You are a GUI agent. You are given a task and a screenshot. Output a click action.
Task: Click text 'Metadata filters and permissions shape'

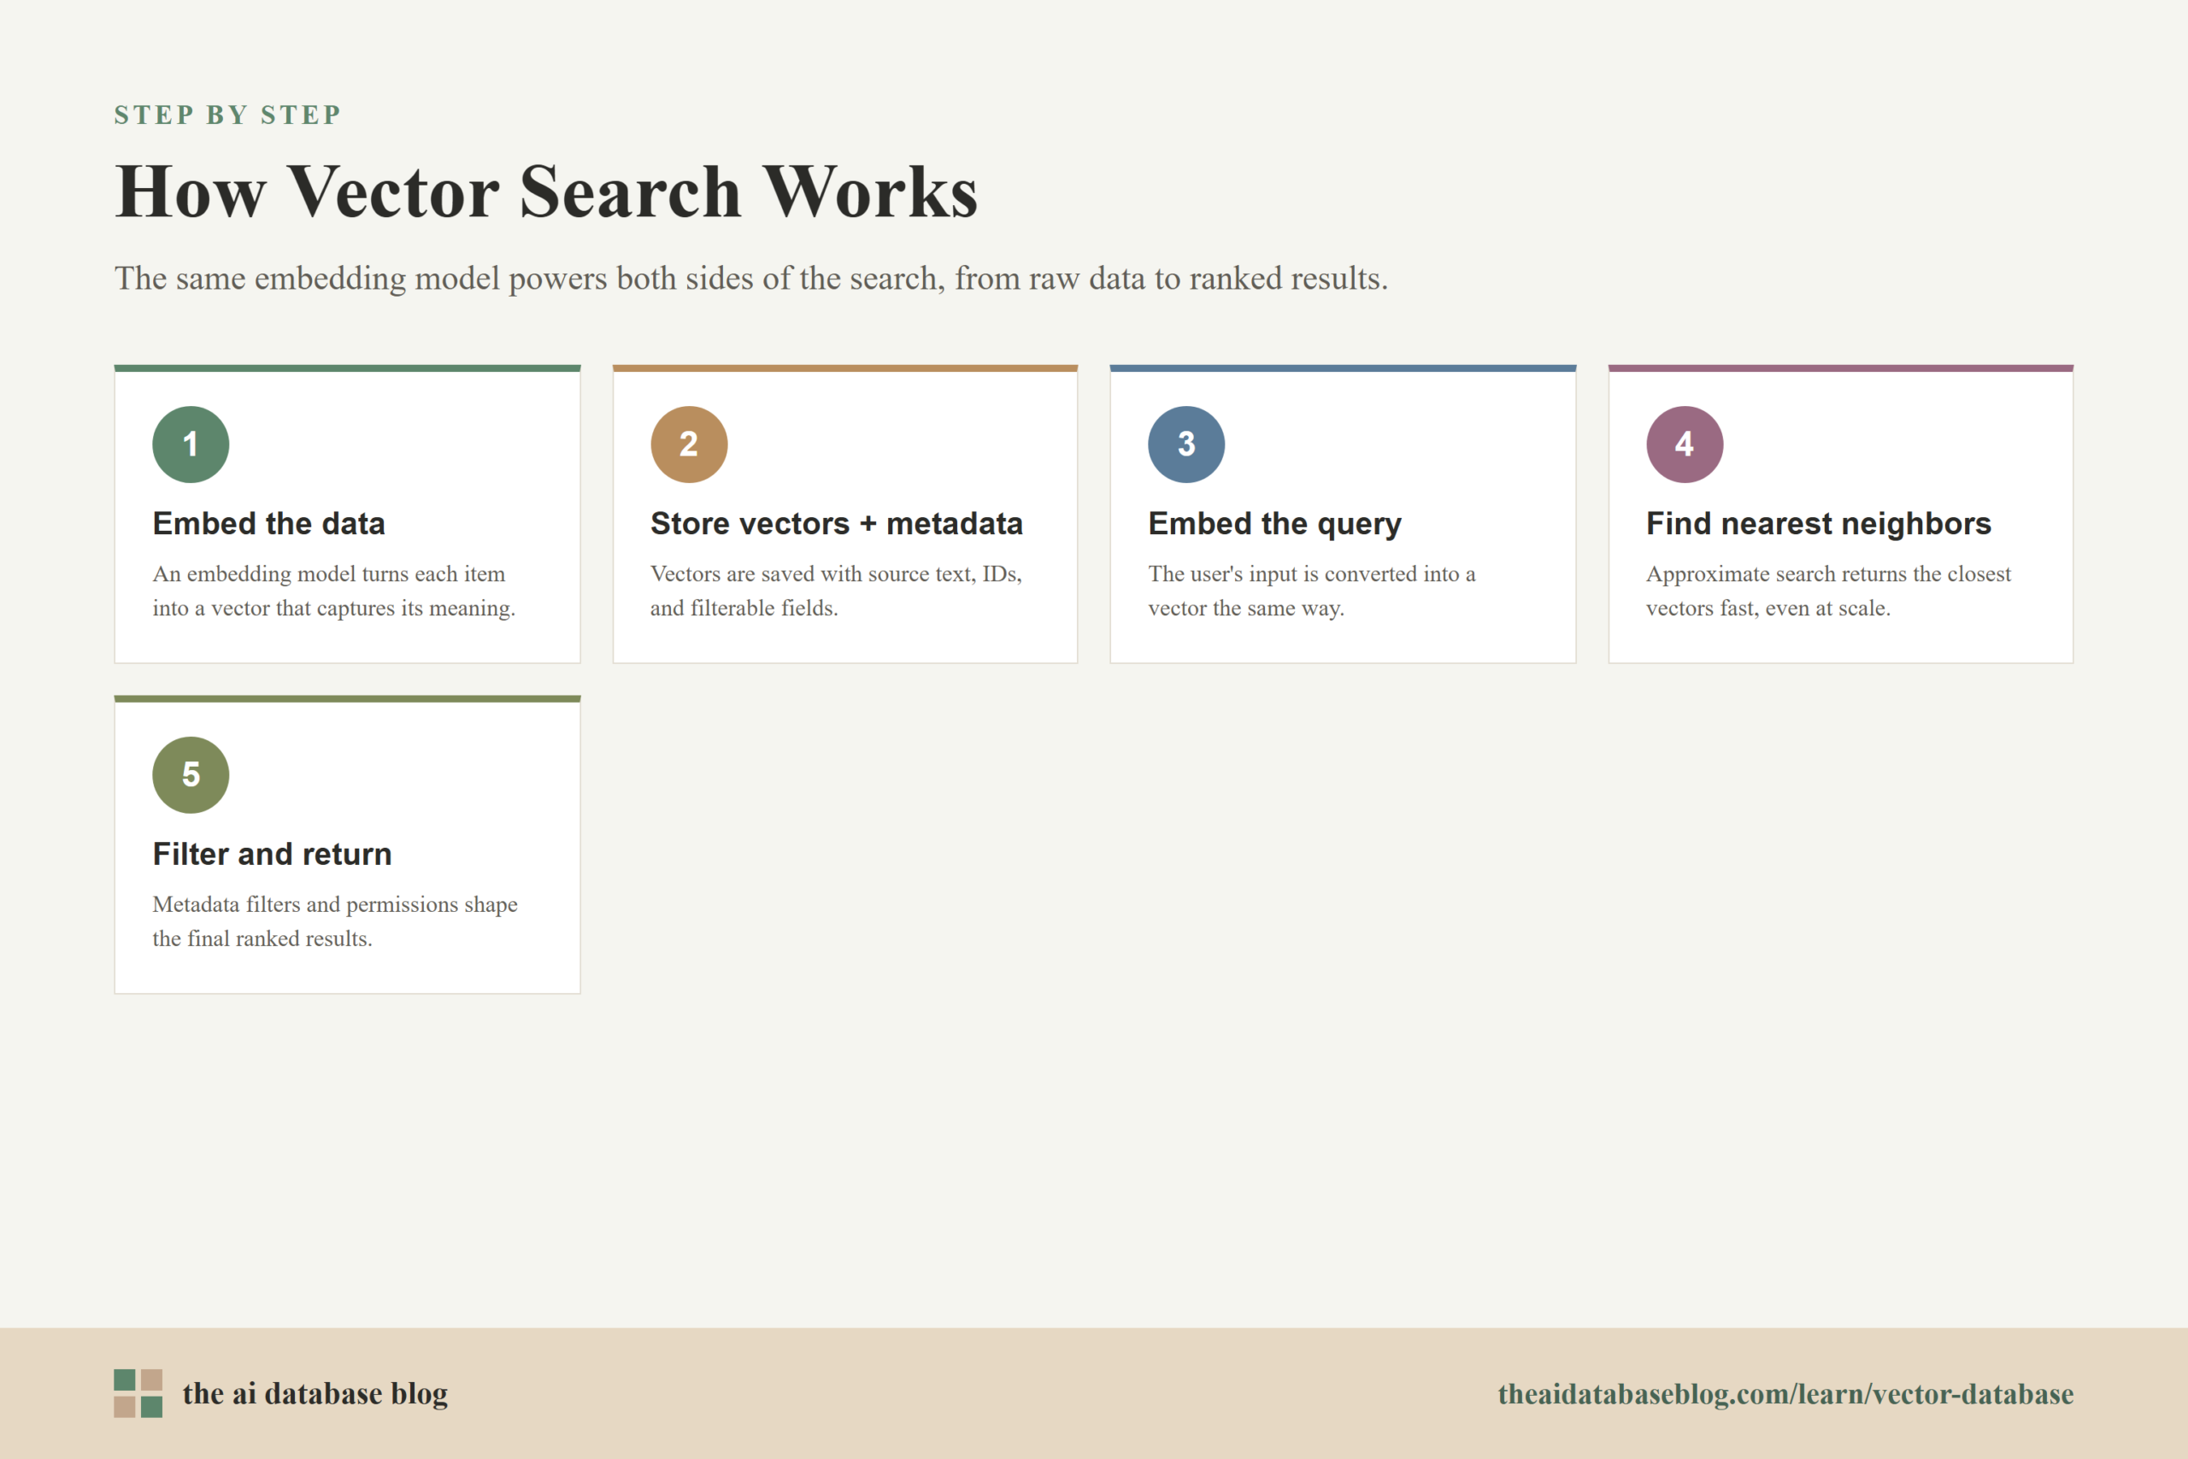335,904
